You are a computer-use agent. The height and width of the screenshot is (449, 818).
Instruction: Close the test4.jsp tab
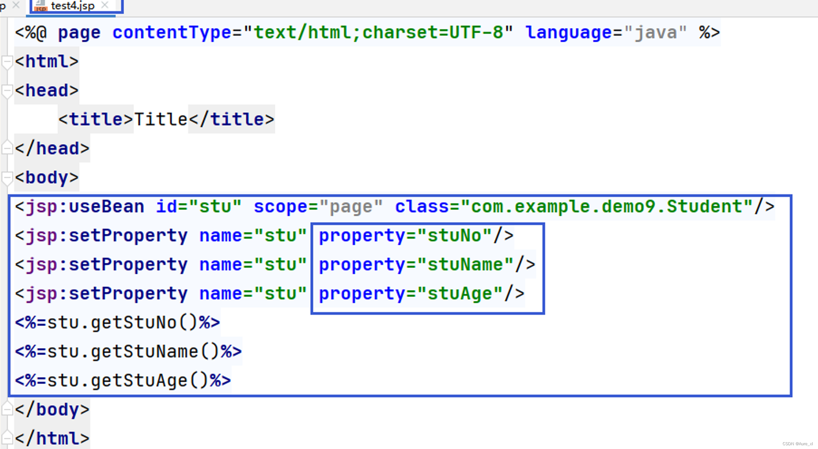tap(105, 5)
